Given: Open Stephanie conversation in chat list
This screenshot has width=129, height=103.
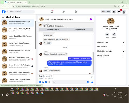Looking at the screenshot, I should point(18,59).
